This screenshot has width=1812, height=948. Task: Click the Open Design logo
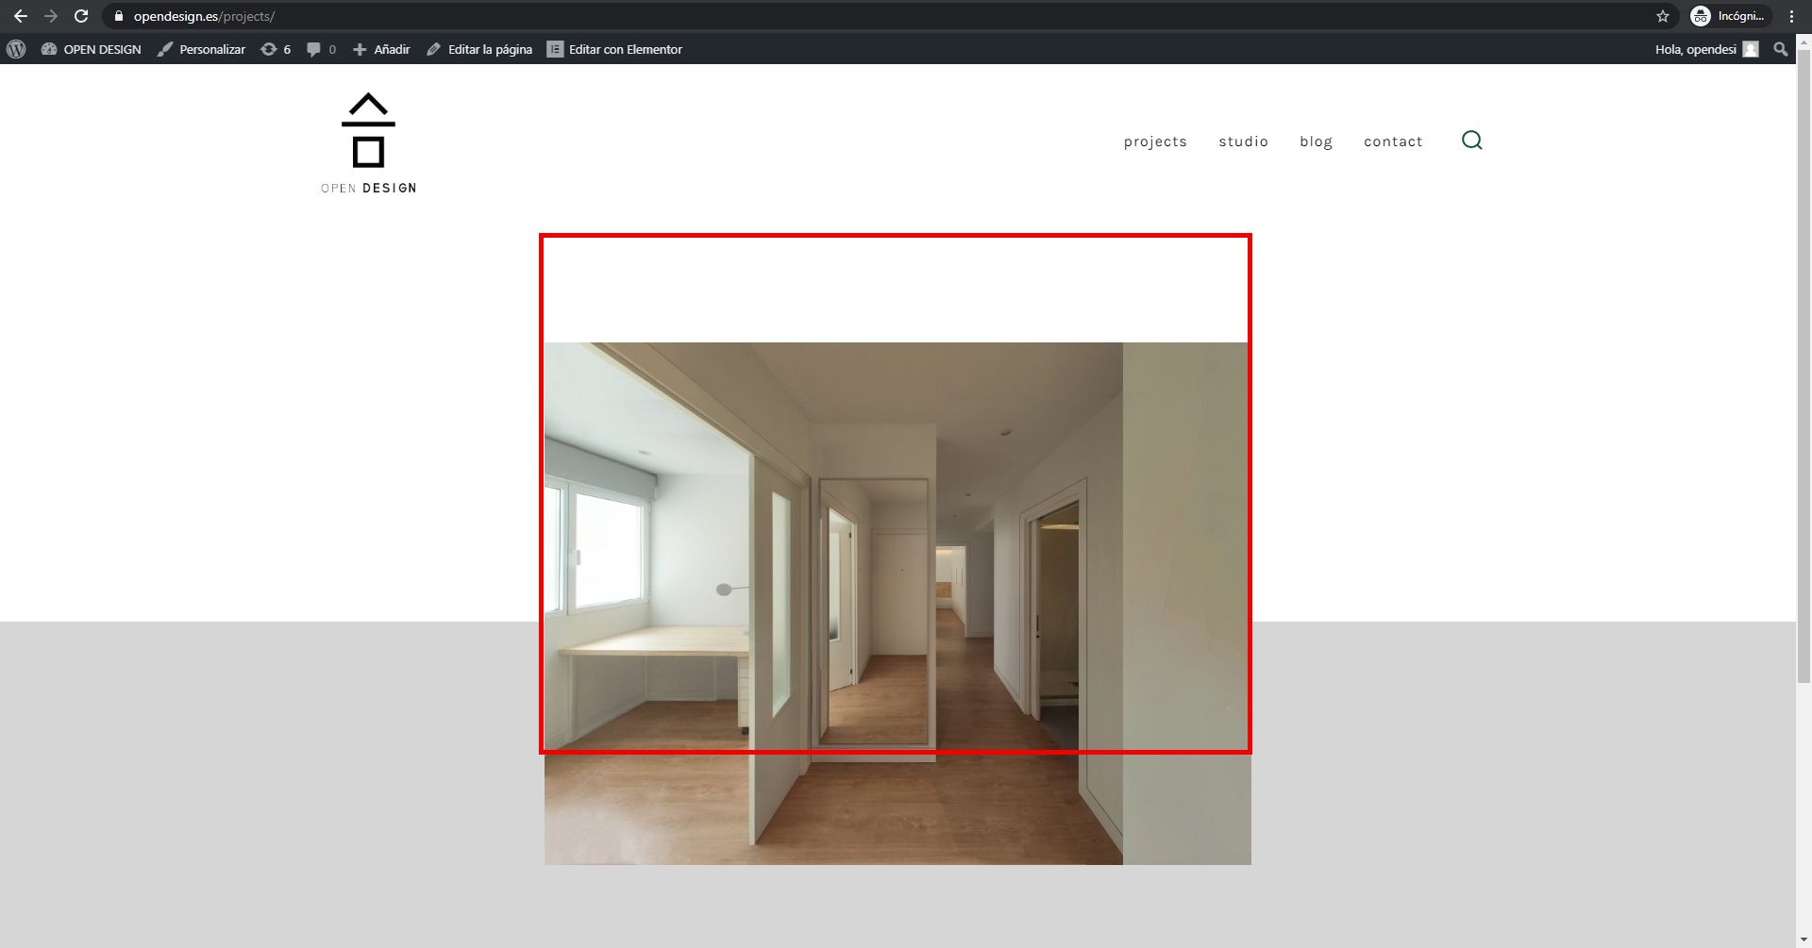point(368,143)
